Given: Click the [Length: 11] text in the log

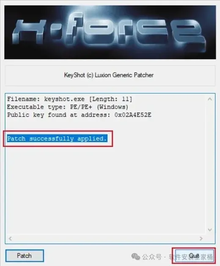Looking at the screenshot, I should [110, 99].
